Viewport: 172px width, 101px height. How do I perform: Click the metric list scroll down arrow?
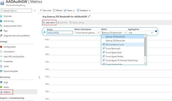click(145, 63)
